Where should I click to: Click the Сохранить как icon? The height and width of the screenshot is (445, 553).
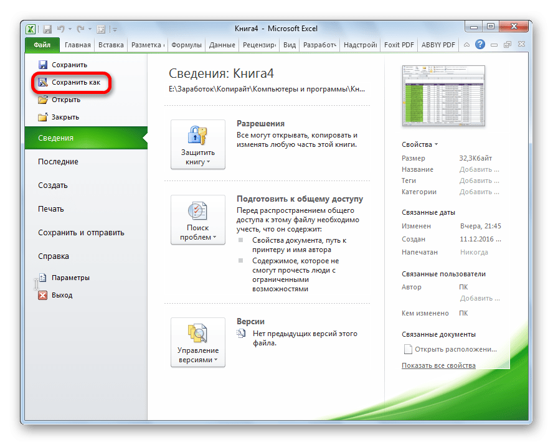43,82
